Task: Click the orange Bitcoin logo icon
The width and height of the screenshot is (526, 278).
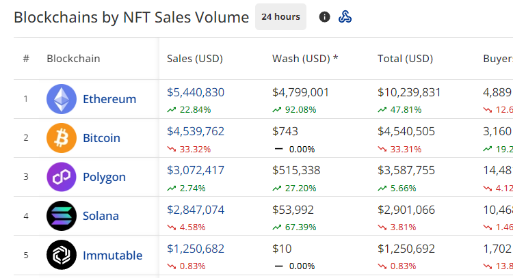Action: [62, 138]
